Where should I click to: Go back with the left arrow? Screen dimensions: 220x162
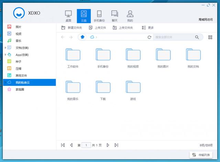coord(63,37)
